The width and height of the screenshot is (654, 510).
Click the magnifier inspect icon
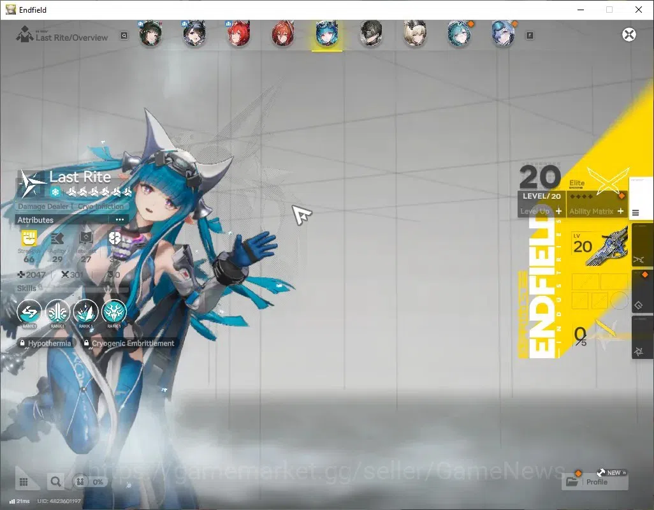[55, 482]
